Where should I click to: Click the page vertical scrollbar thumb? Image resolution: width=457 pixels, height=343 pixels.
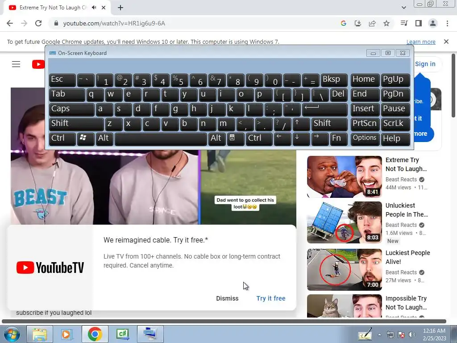tap(453, 85)
